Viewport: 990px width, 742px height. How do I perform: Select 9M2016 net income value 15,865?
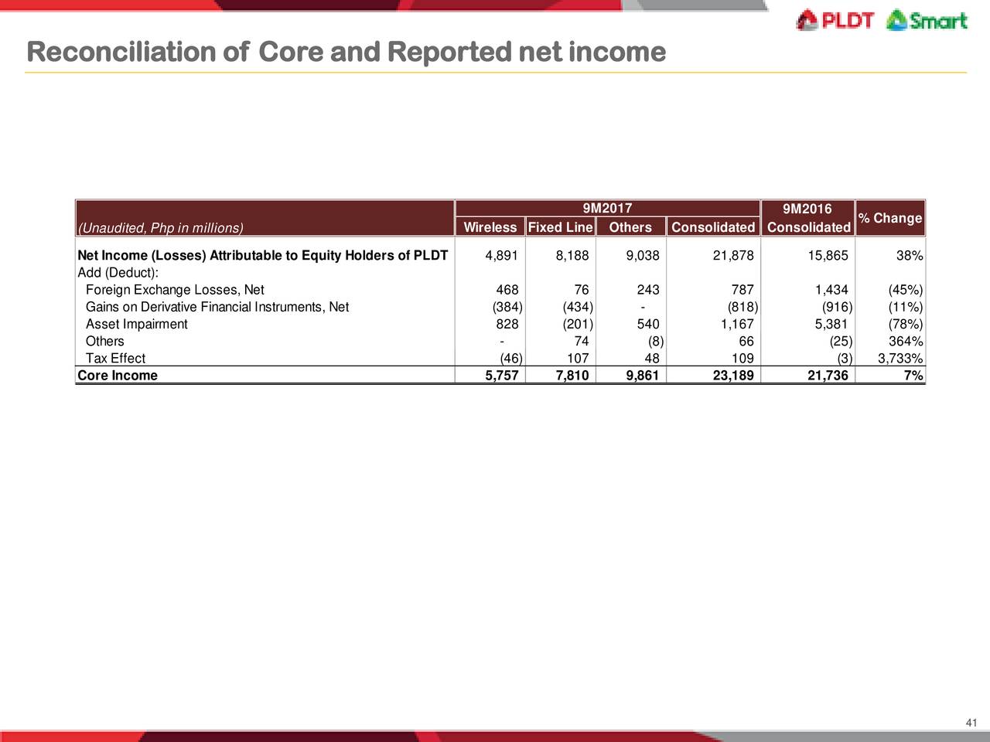click(827, 256)
